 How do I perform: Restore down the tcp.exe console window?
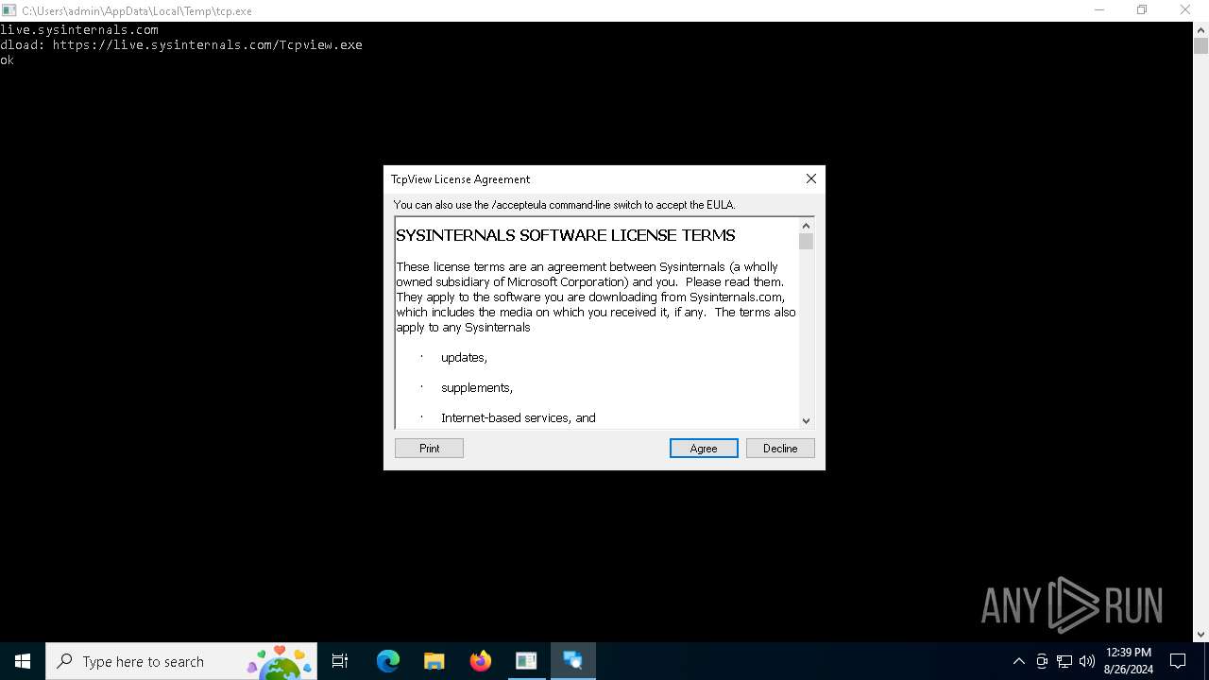pos(1142,10)
